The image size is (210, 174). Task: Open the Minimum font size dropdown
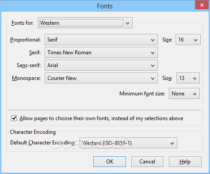point(184,94)
